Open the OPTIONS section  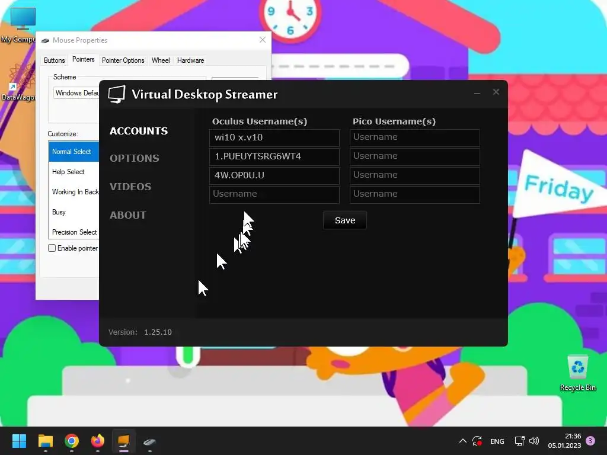point(135,158)
